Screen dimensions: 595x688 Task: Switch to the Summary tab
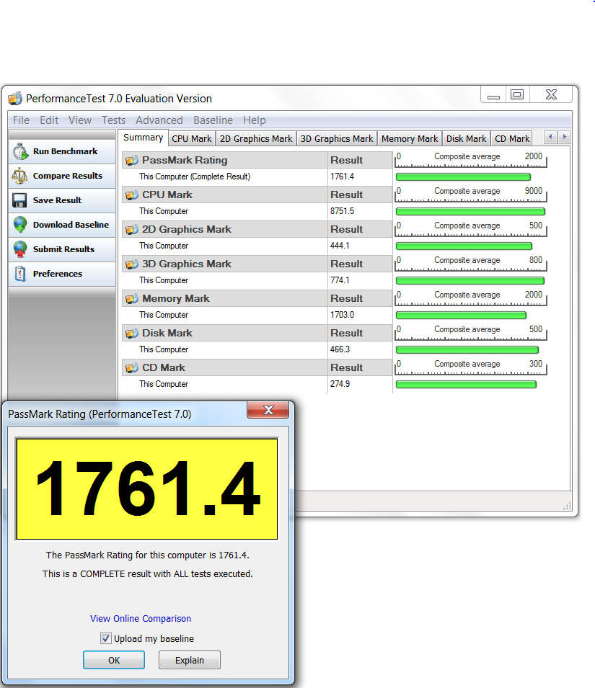(143, 138)
